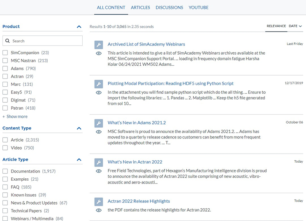Open What's New in Actran 2022 article link
Image resolution: width=306 pixels, height=221 pixels.
[135, 162]
